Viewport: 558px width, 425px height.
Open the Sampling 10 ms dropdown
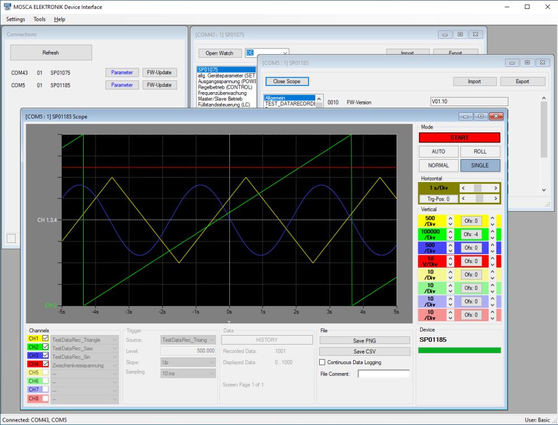click(x=188, y=374)
